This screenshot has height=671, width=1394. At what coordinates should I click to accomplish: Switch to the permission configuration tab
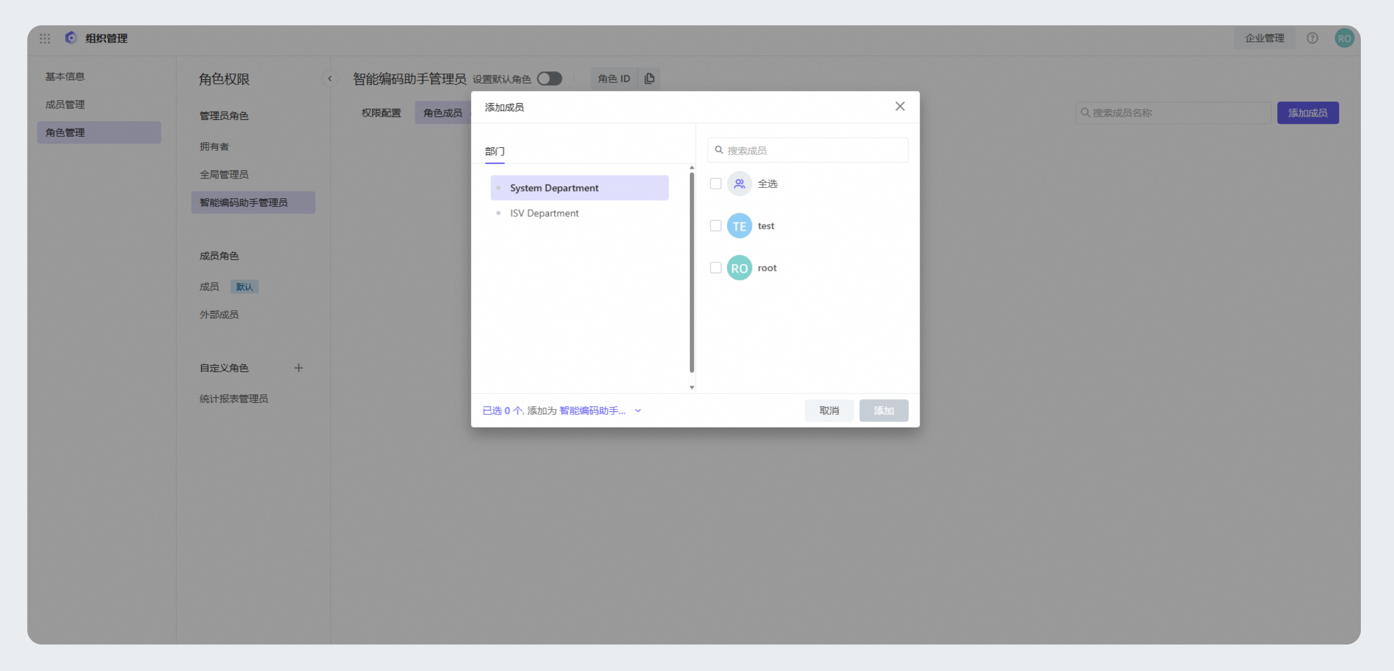tap(381, 113)
